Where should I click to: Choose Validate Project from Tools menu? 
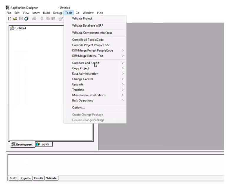click(x=95, y=19)
